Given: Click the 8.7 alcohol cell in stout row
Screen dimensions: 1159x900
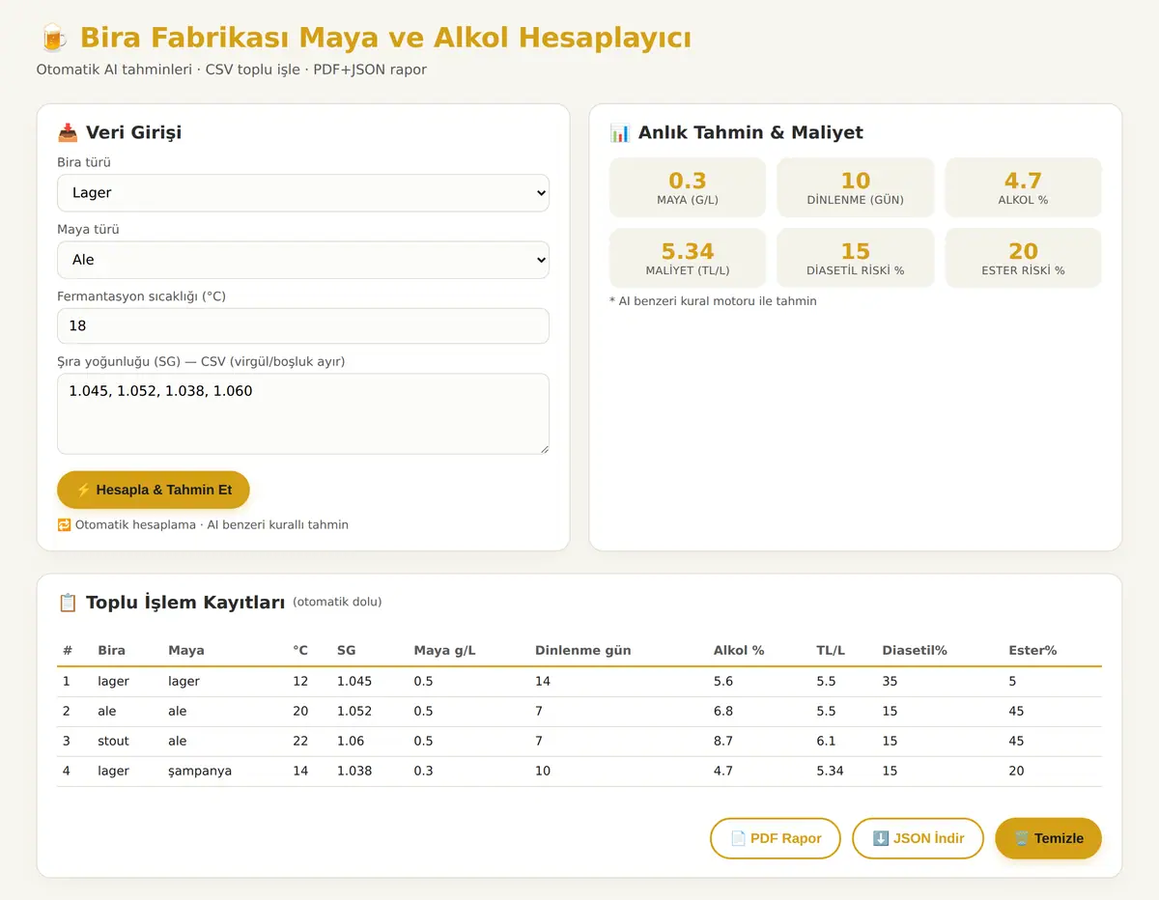Looking at the screenshot, I should 723,742.
